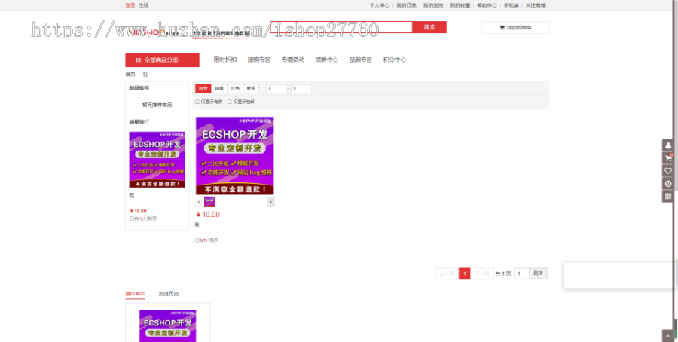This screenshot has height=342, width=678.
Task: Open the 团购专区 menu item
Action: [259, 60]
